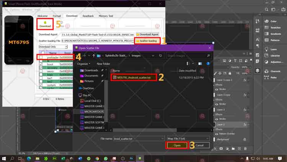Tick the preloader checkbox
The height and width of the screenshot is (162, 287).
click(41, 57)
